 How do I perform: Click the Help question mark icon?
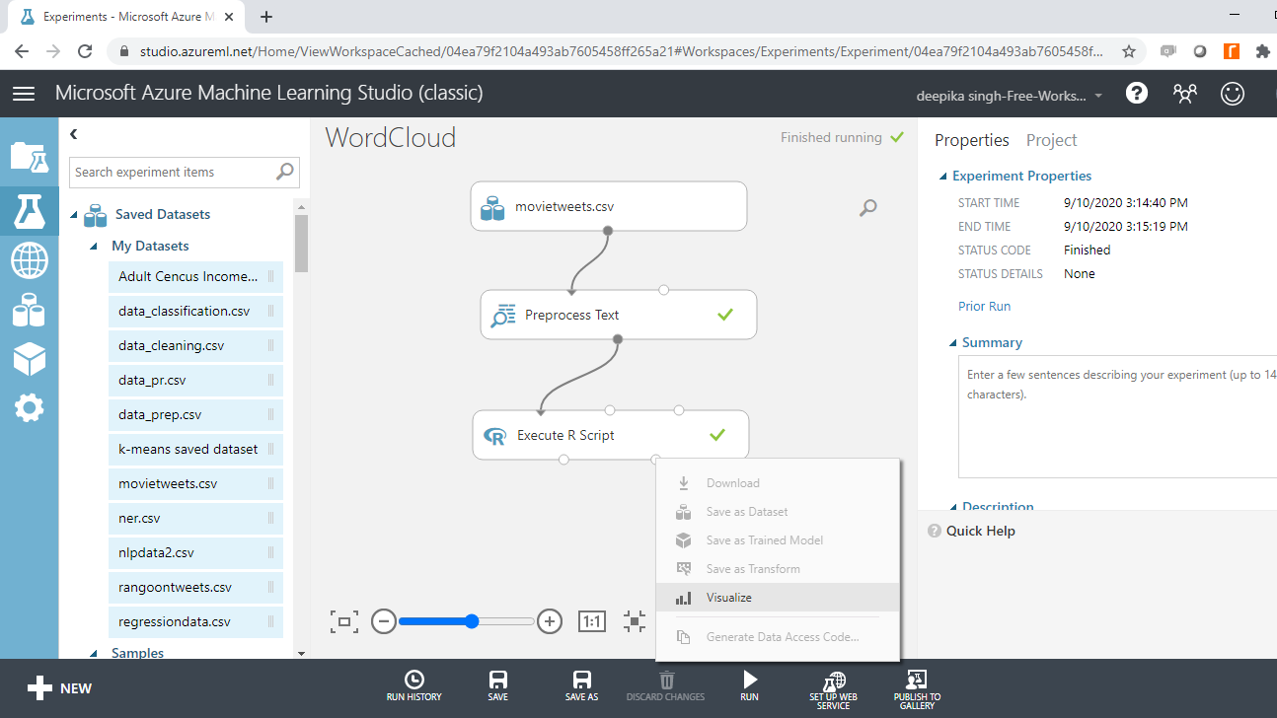[1137, 94]
